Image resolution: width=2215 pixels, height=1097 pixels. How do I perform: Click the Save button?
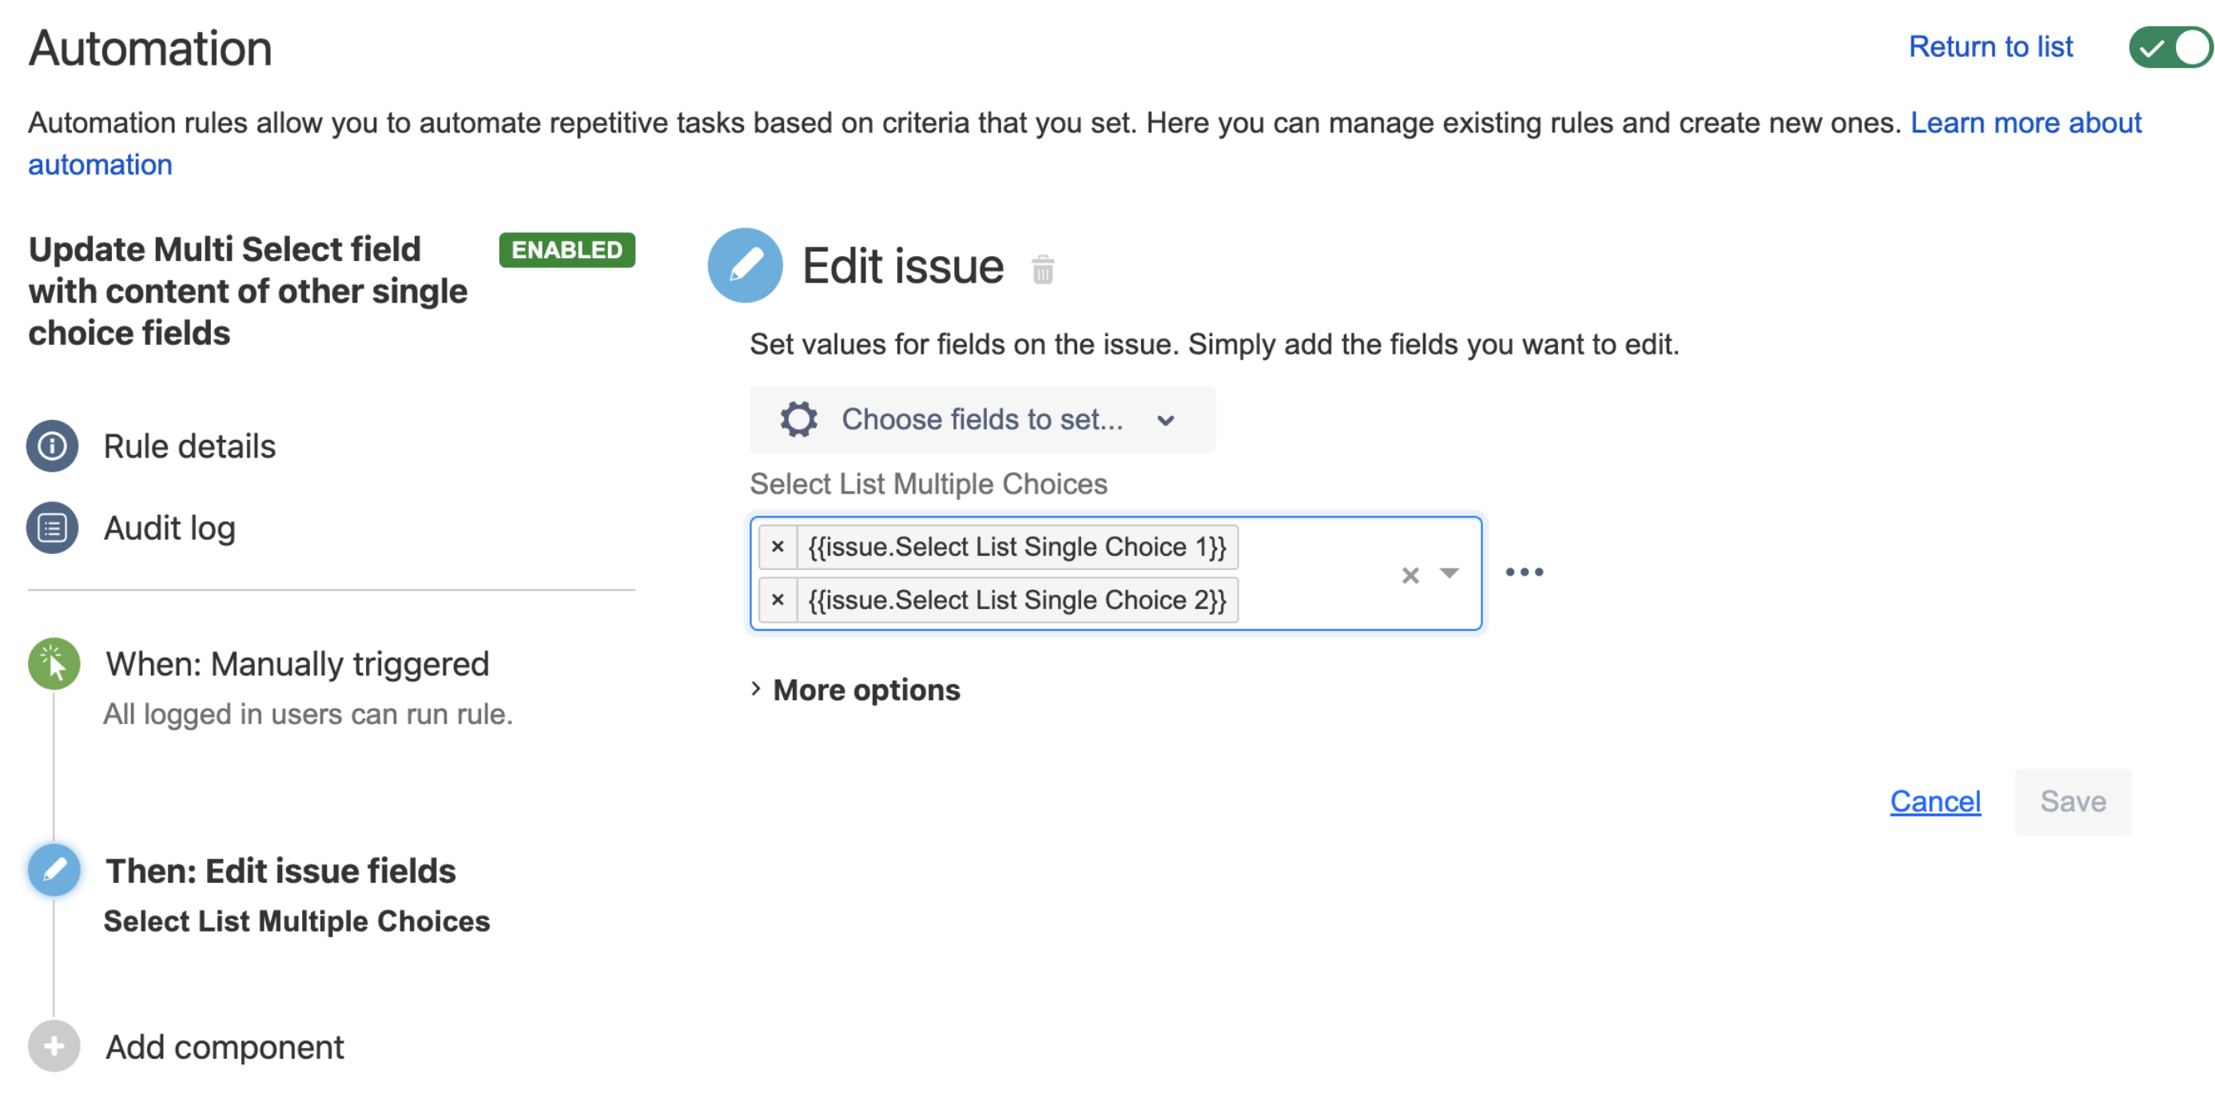click(x=2074, y=802)
